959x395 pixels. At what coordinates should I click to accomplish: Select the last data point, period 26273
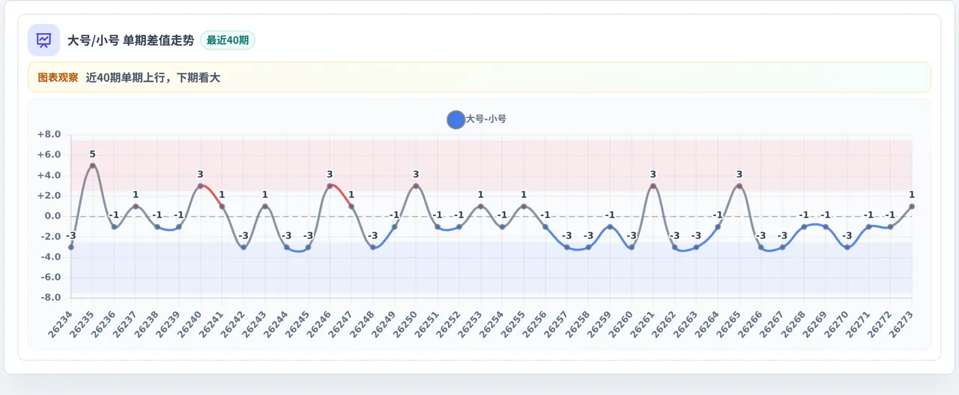pos(912,206)
